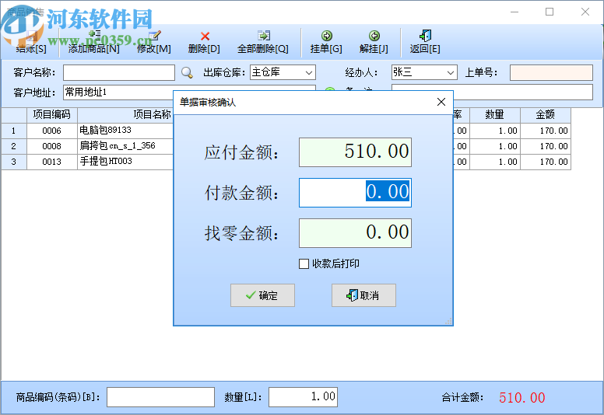Click the 商品编码(条码)[B] input field
Image resolution: width=604 pixels, height=415 pixels.
tap(160, 397)
